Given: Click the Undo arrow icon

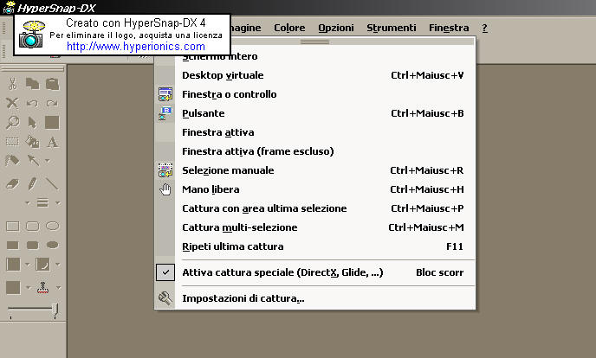Looking at the screenshot, I should (x=32, y=103).
